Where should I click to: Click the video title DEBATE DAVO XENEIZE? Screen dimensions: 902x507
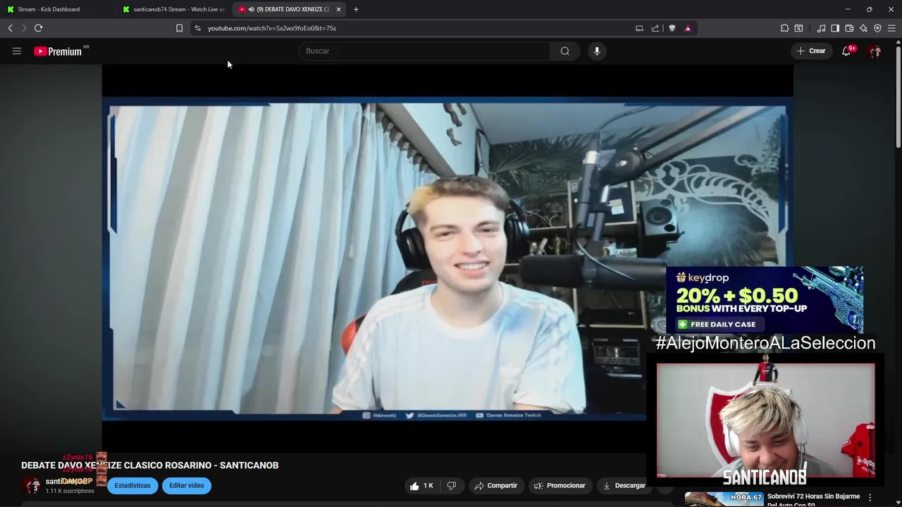[149, 465]
